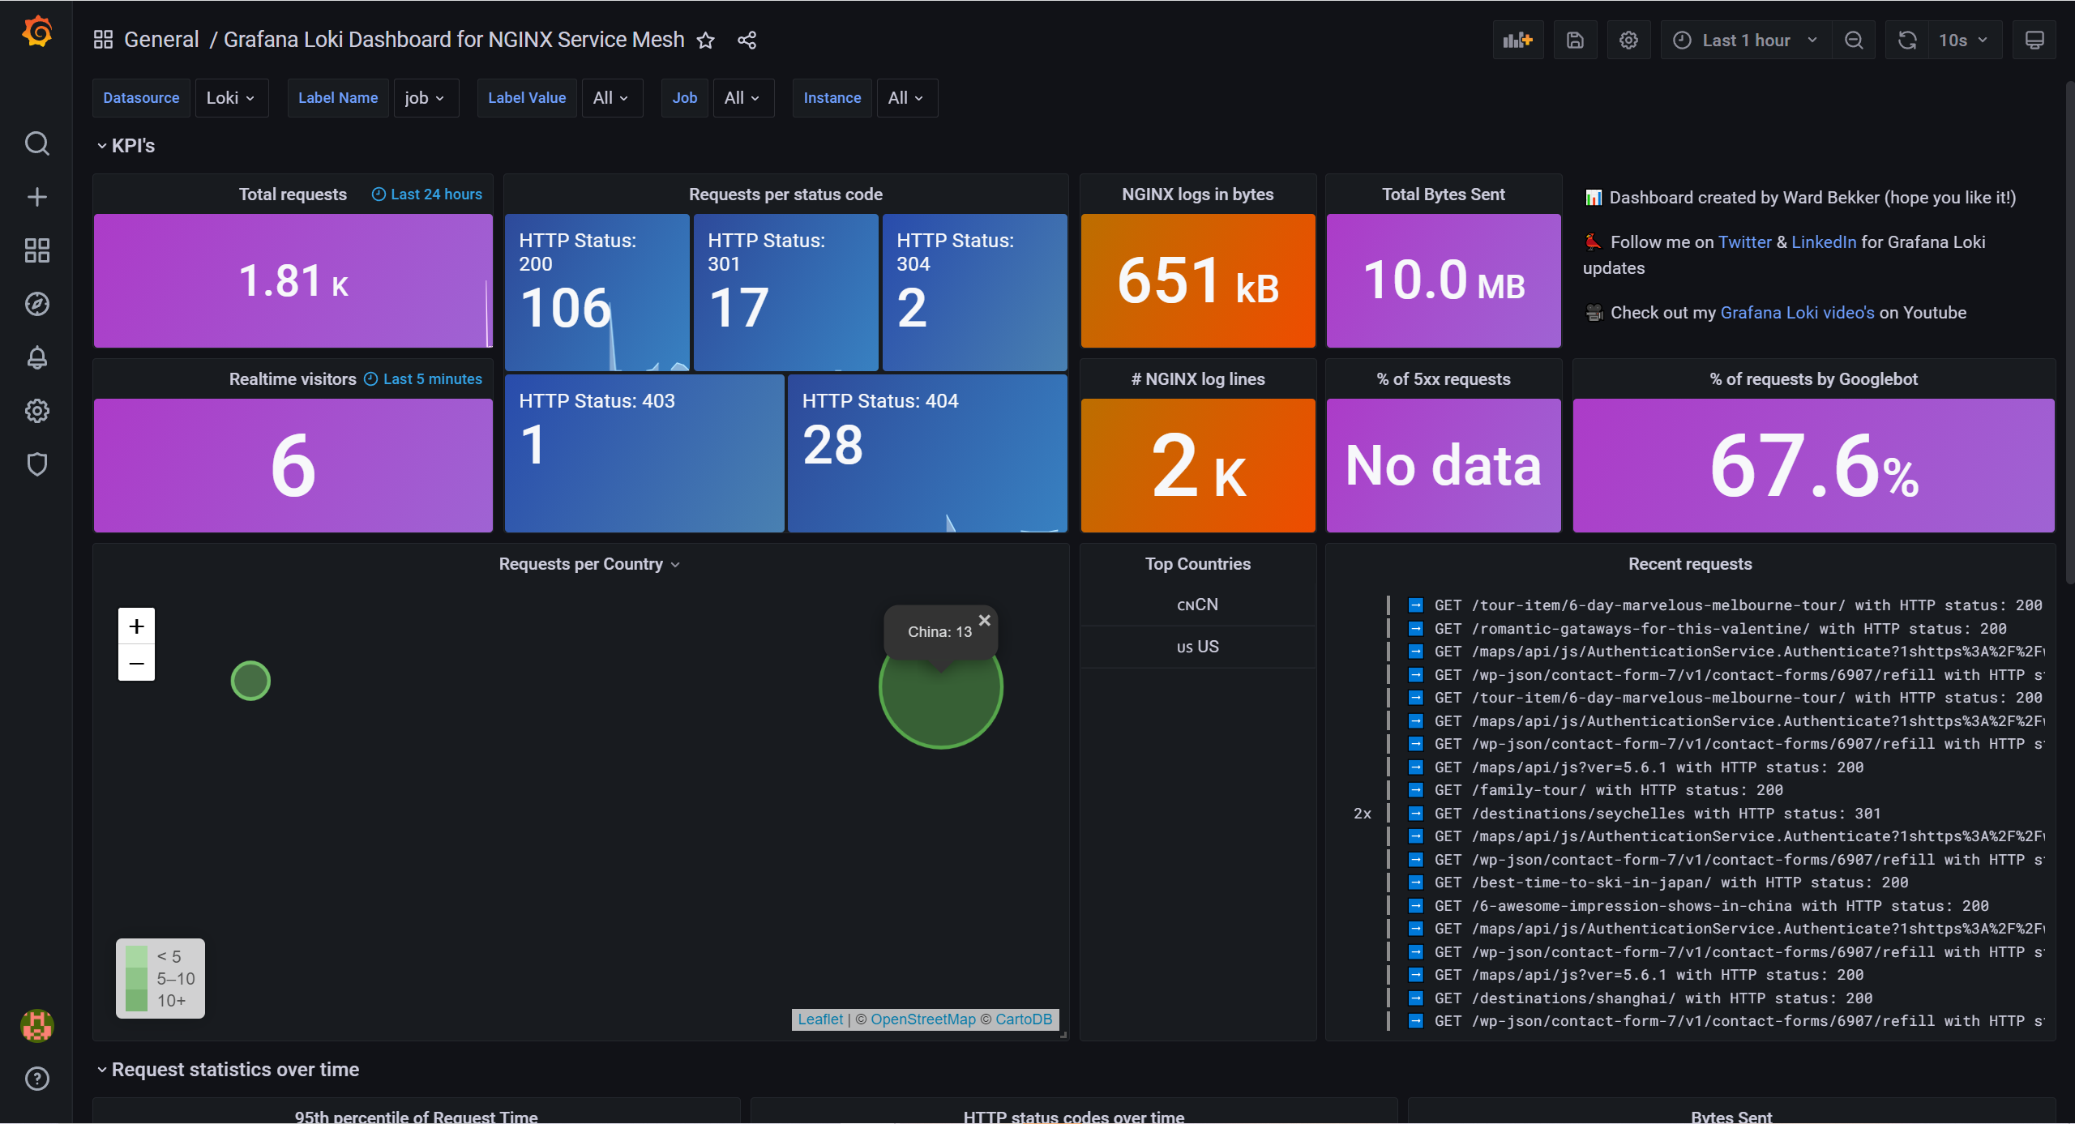Open Server Admin shield icon

(x=37, y=464)
